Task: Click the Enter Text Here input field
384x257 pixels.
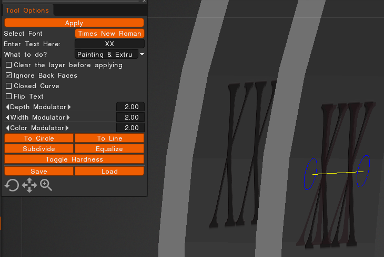Action: pyautogui.click(x=109, y=44)
